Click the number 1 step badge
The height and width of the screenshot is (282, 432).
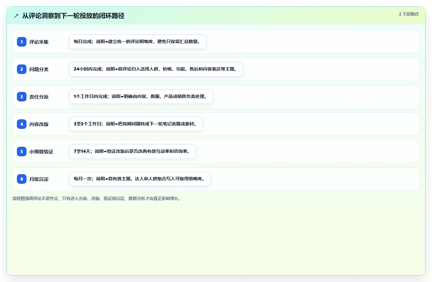22,42
